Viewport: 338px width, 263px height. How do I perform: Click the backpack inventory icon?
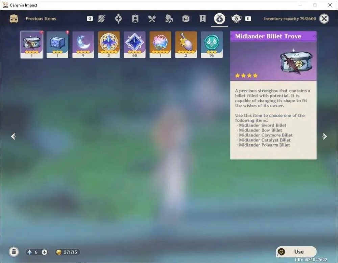14,19
